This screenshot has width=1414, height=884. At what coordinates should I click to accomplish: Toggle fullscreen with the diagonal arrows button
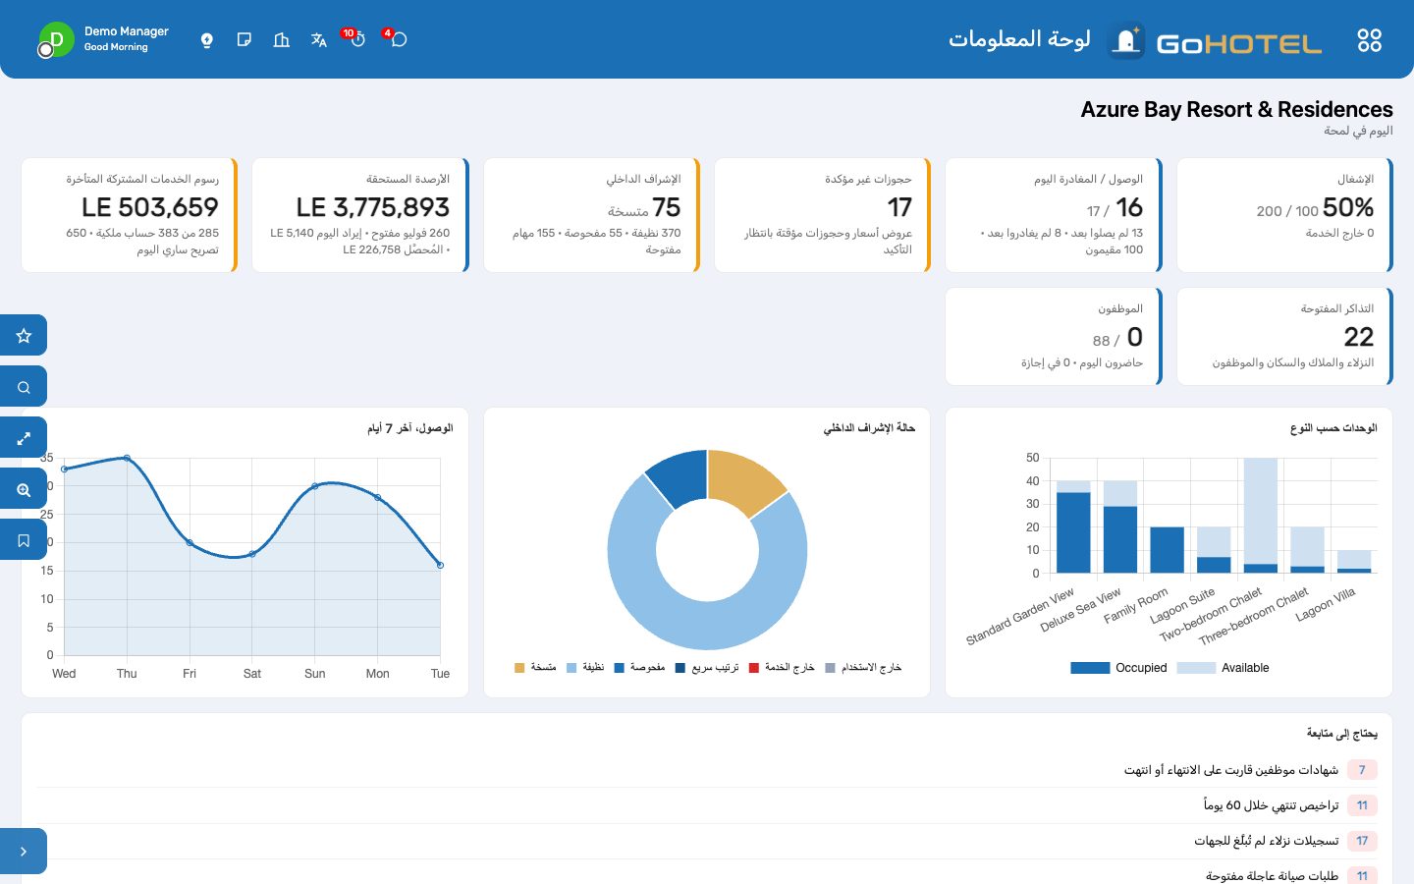coord(24,438)
